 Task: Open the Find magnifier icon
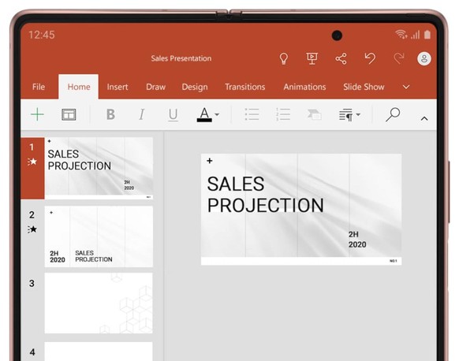point(393,114)
